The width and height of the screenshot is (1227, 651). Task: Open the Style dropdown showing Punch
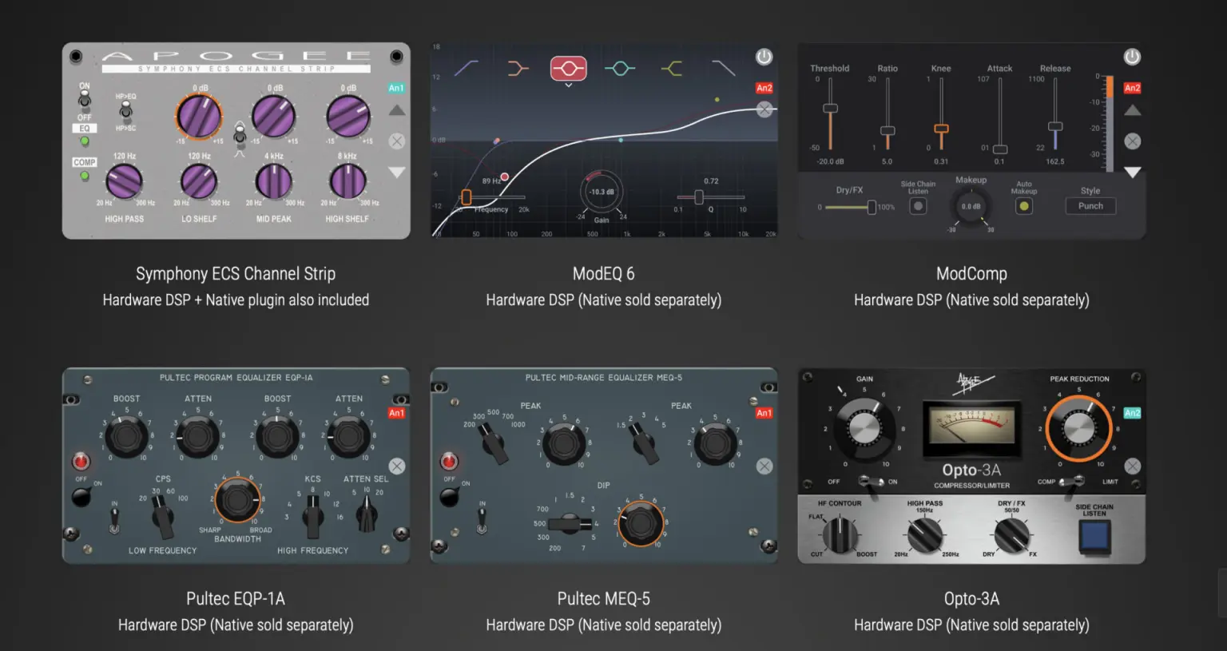(1090, 206)
